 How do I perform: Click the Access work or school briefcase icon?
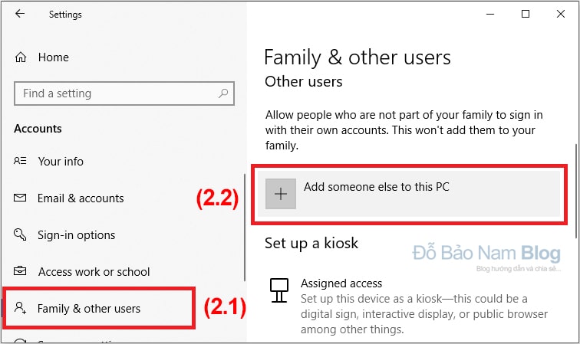[x=20, y=271]
